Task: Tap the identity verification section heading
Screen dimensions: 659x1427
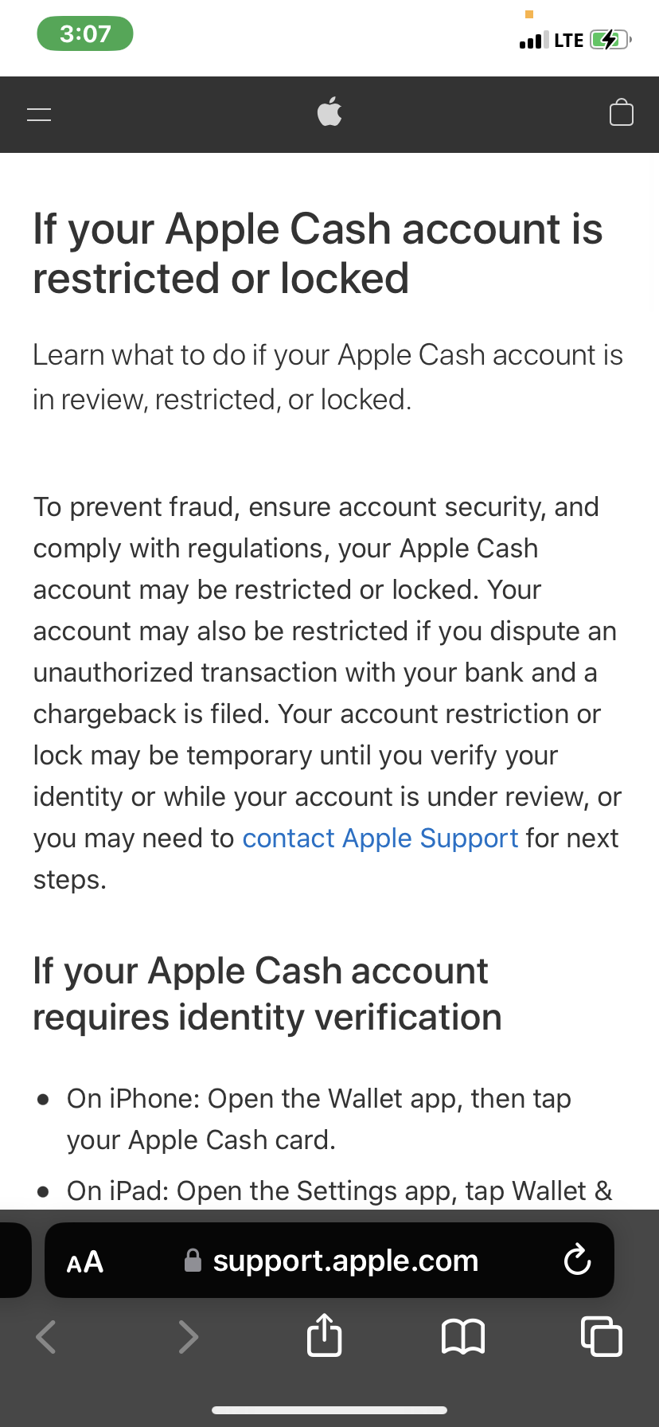Action: [267, 994]
